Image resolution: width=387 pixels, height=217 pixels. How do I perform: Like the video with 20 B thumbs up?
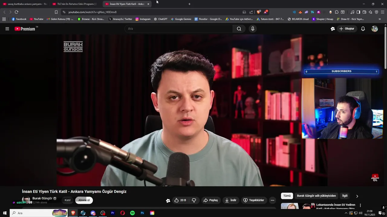180,200
